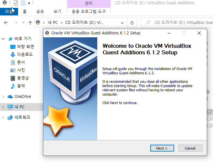Open 다운로드 folder in navigation pane
Screen dimensions: 213x163
tap(25, 54)
